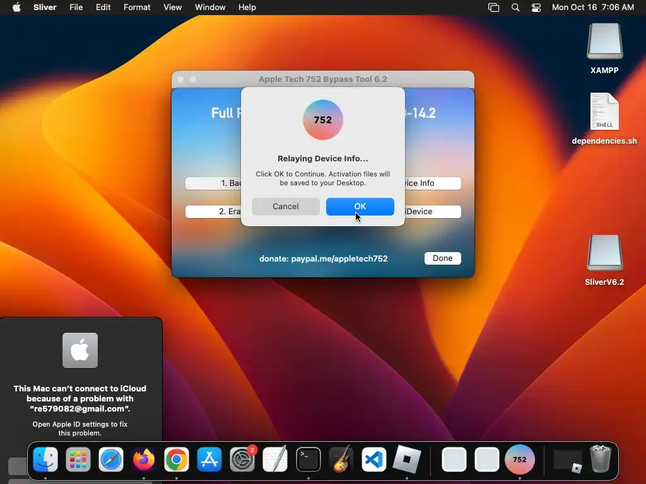This screenshot has width=646, height=484.
Task: Click partially hidden 'ice Info' button
Action: pos(433,183)
